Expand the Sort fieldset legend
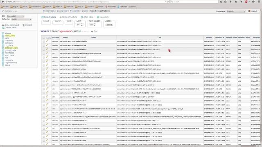This screenshot has width=262, height=147. tap(69, 21)
